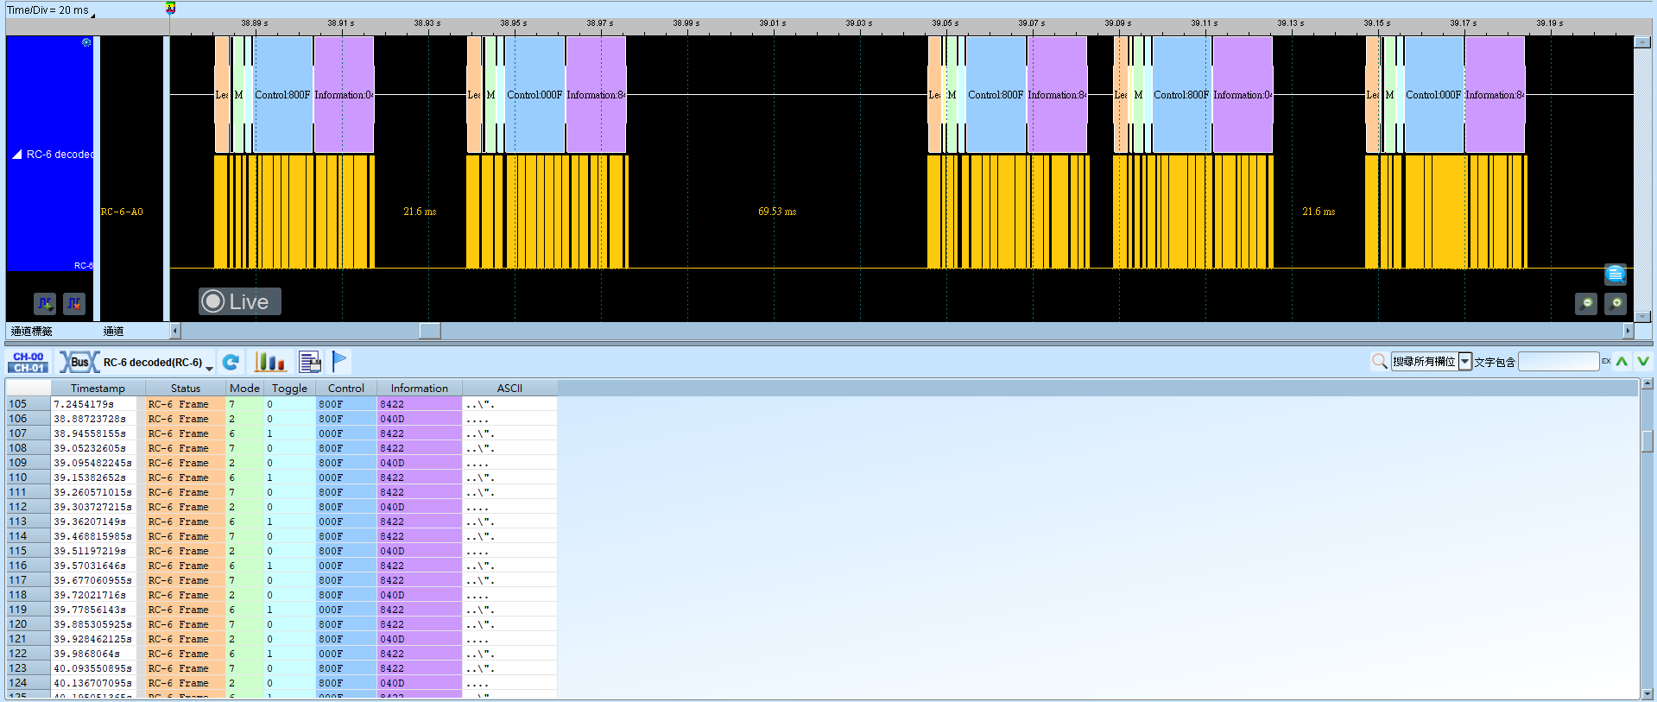
Task: Click the Control column header
Action: pyautogui.click(x=346, y=389)
